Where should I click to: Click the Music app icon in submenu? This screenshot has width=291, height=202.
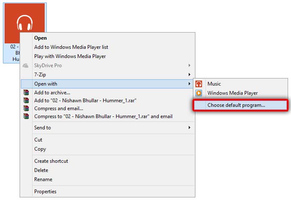click(x=199, y=84)
